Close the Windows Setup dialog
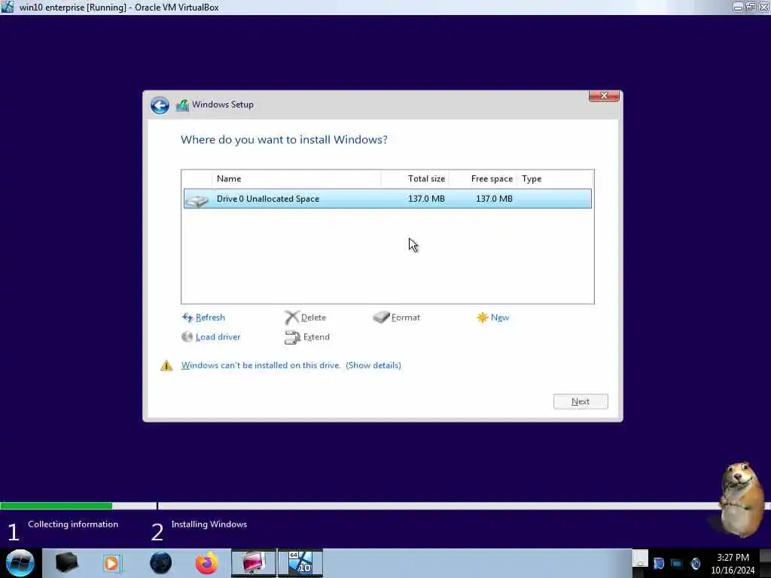Viewport: 771px width, 578px height. point(604,96)
